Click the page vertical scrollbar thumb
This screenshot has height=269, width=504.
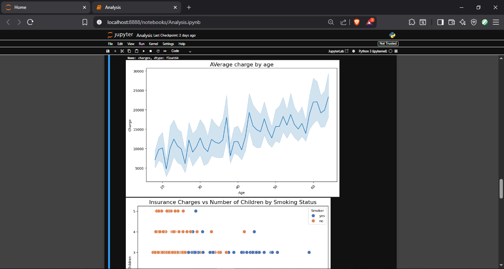(x=501, y=189)
